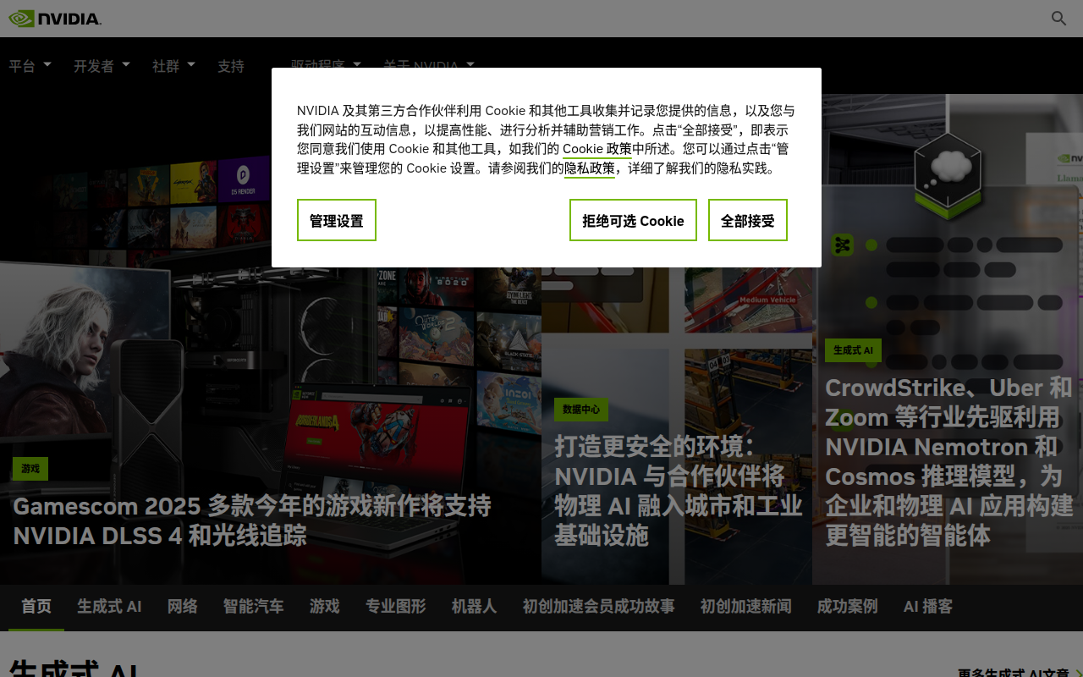Click the 管理设置 cookie button
The width and height of the screenshot is (1083, 677).
click(x=337, y=220)
